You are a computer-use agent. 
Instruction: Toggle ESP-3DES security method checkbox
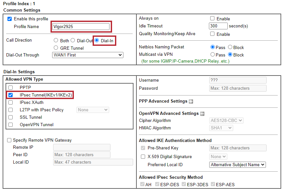click(184, 184)
